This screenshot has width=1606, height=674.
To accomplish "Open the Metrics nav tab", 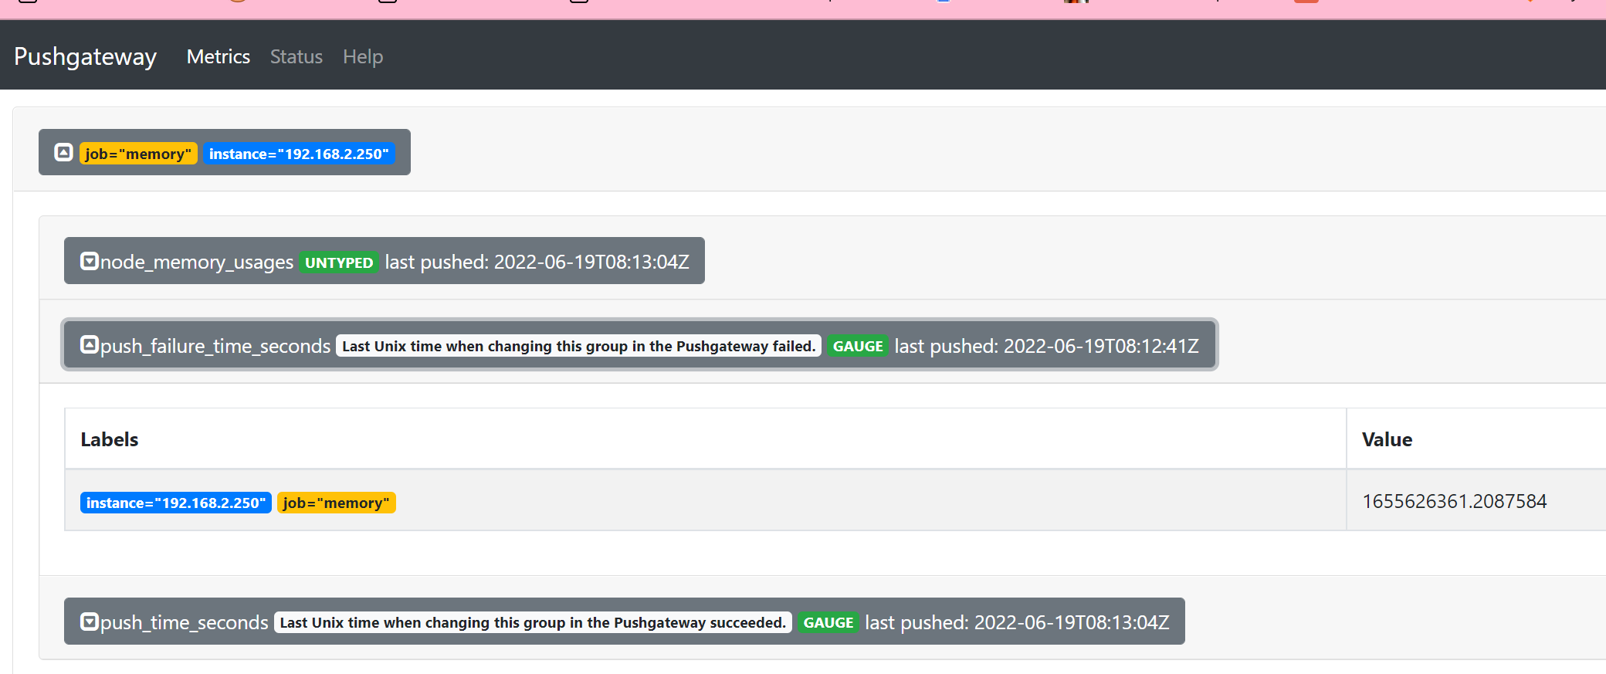I will click(x=219, y=56).
